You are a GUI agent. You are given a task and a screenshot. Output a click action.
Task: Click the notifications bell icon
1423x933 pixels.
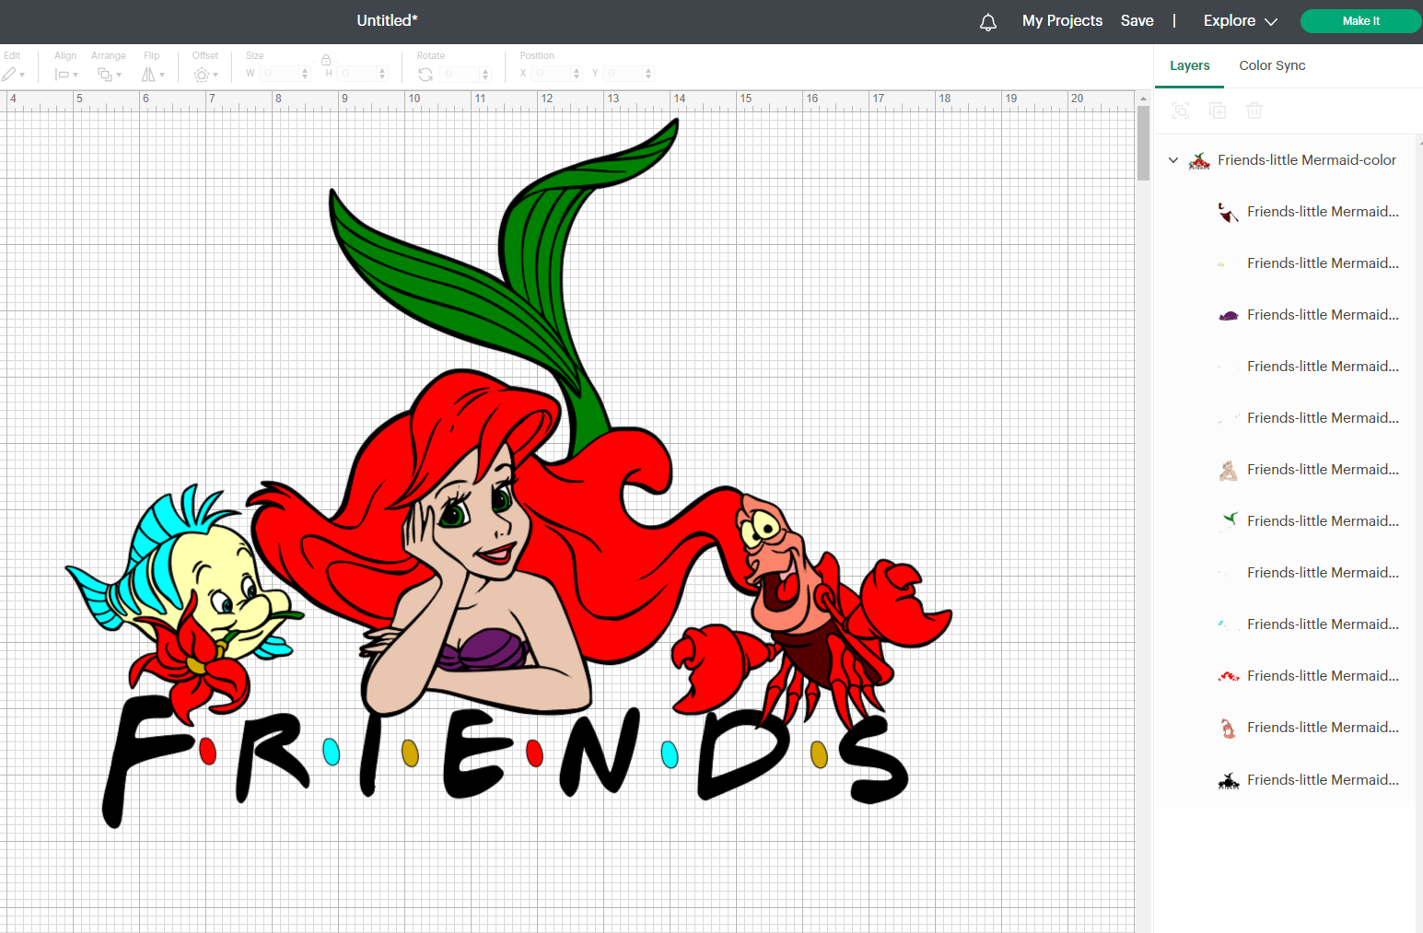[987, 21]
